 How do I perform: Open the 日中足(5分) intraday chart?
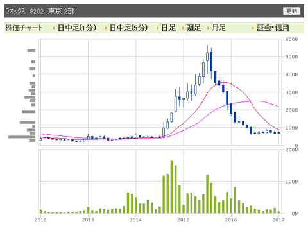tap(128, 28)
